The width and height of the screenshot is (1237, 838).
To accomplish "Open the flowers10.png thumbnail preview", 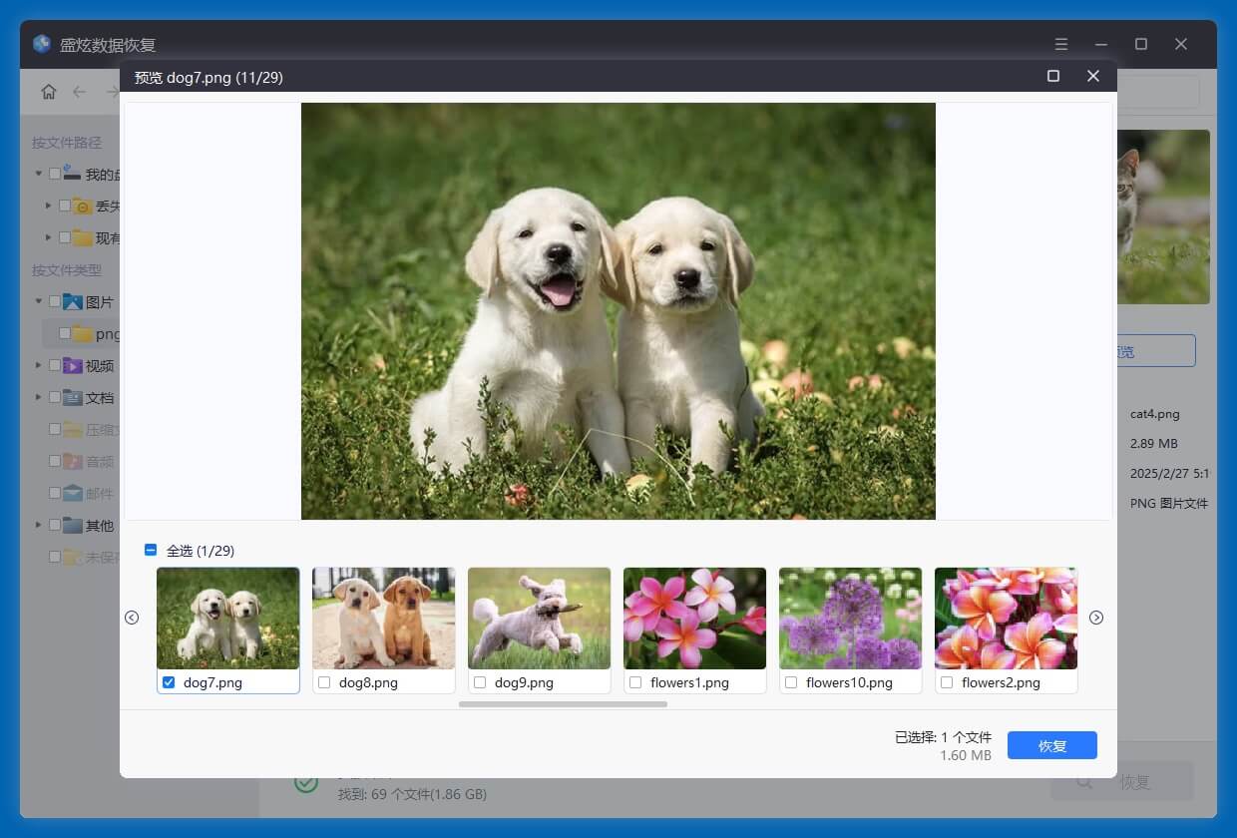I will [x=850, y=618].
